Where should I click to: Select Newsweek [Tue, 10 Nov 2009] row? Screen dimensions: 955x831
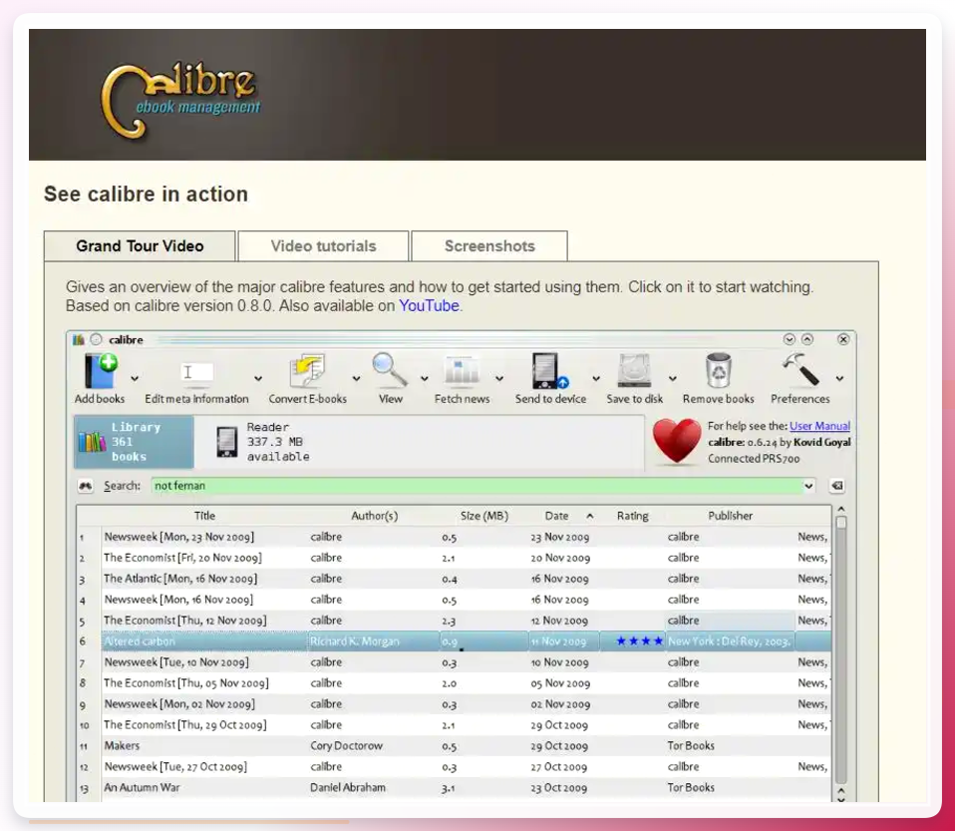coord(454,662)
